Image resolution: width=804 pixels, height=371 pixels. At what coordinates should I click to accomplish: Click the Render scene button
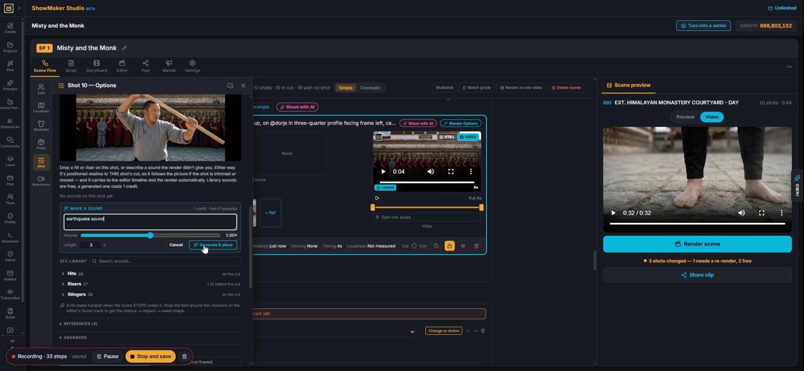click(x=697, y=244)
